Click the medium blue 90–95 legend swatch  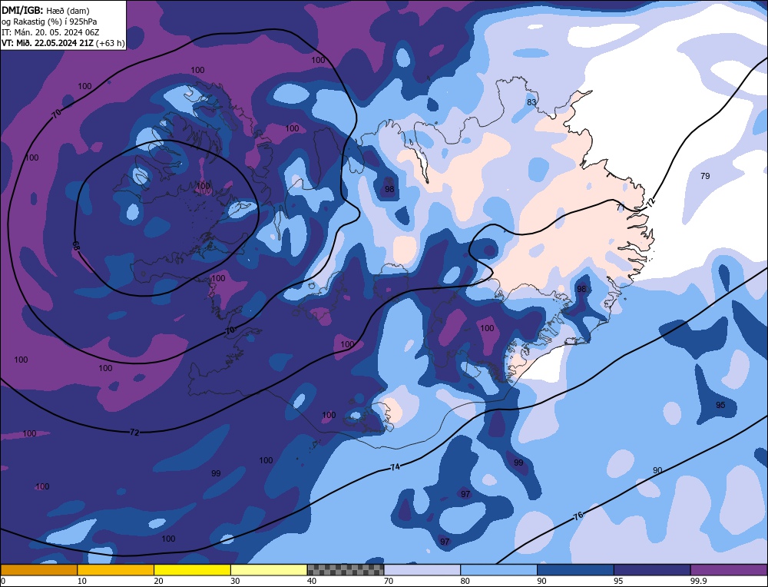(575, 570)
